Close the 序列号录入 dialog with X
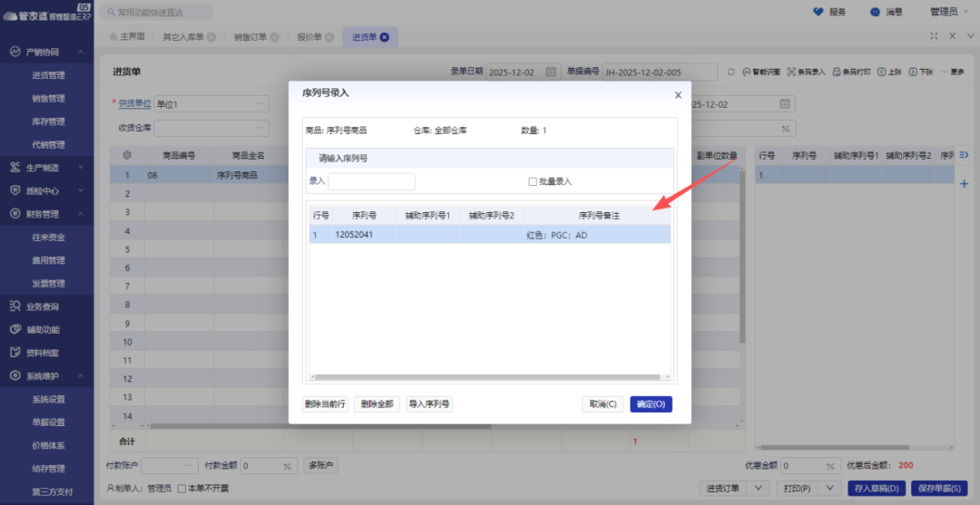This screenshot has width=980, height=505. (x=678, y=94)
